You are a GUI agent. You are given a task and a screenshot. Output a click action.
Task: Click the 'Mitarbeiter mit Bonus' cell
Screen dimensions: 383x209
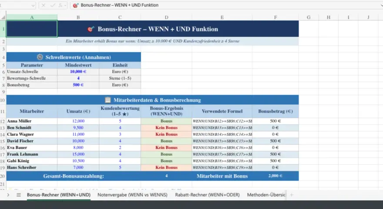(222, 176)
